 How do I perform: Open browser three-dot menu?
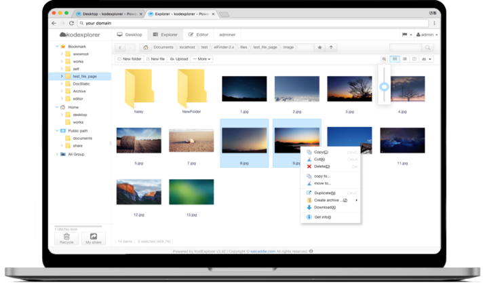point(434,23)
